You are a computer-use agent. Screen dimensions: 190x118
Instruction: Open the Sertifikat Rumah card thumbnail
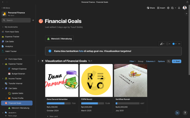click(x=131, y=81)
